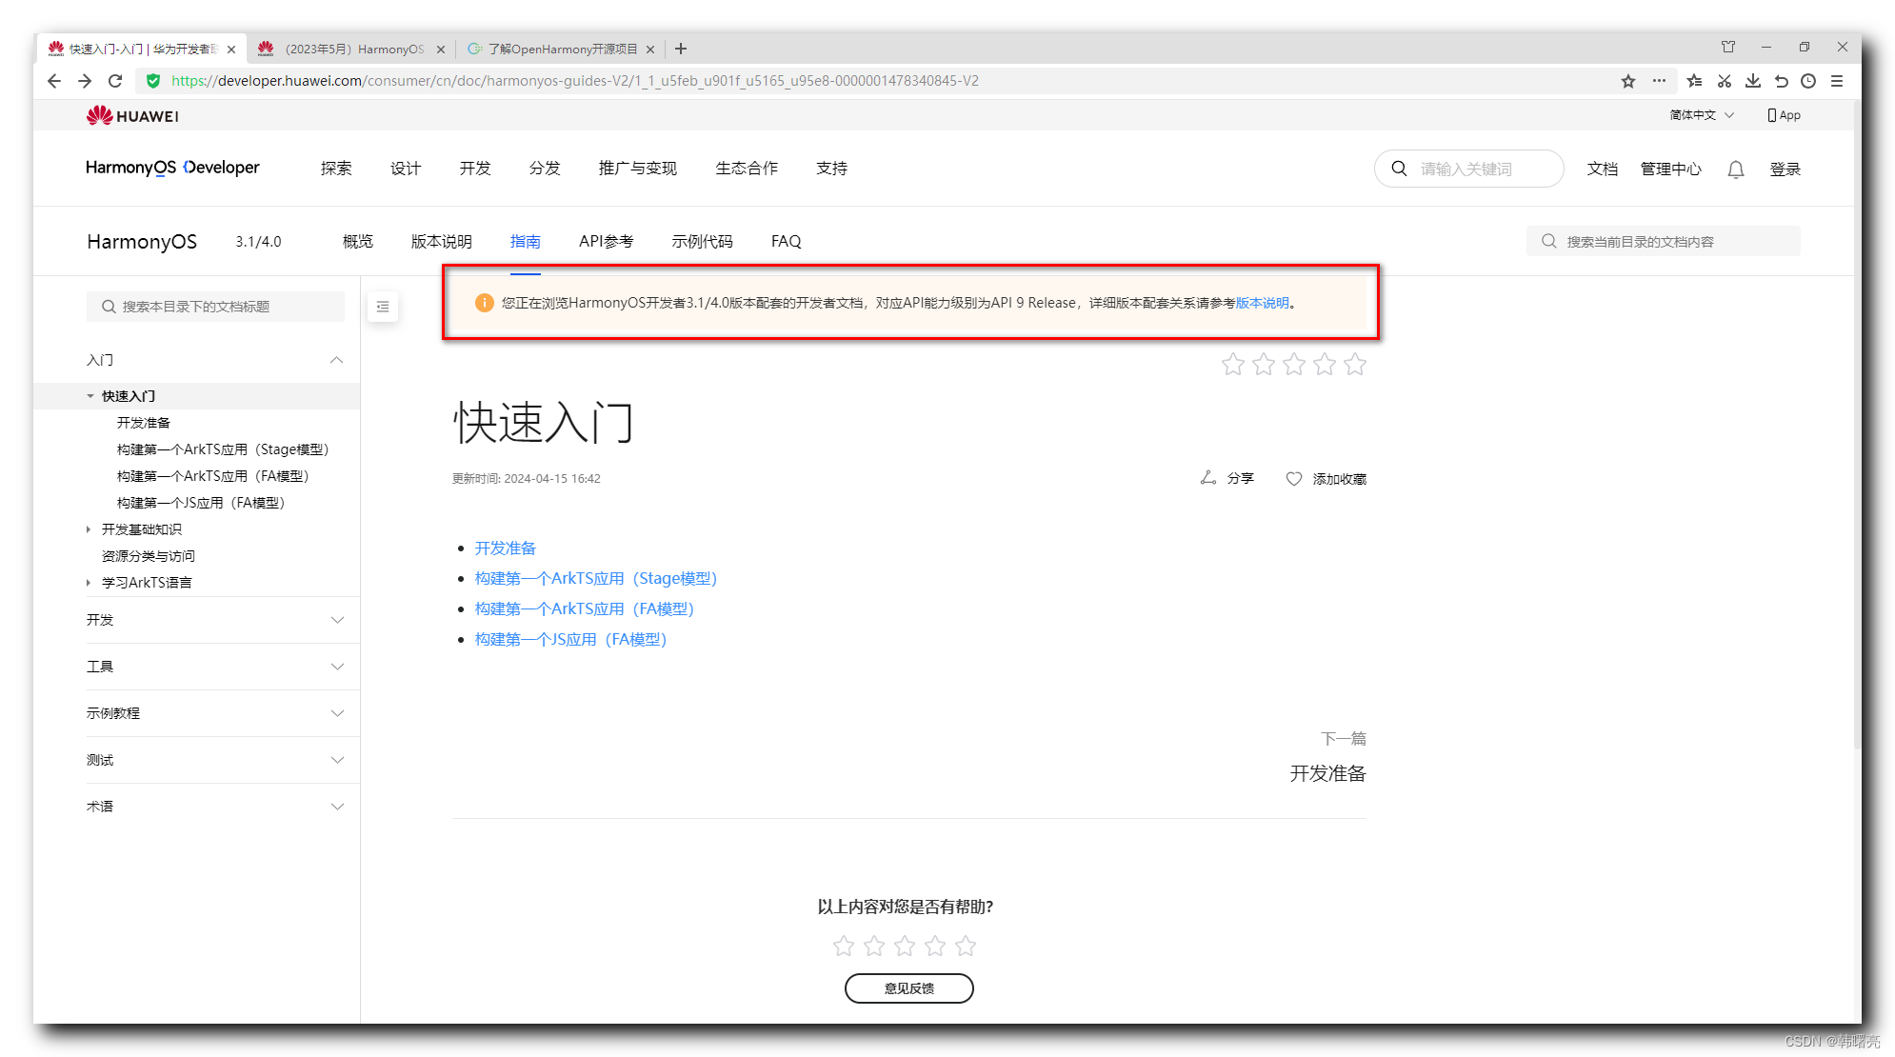Open the 开发准备 link in content list

506,548
